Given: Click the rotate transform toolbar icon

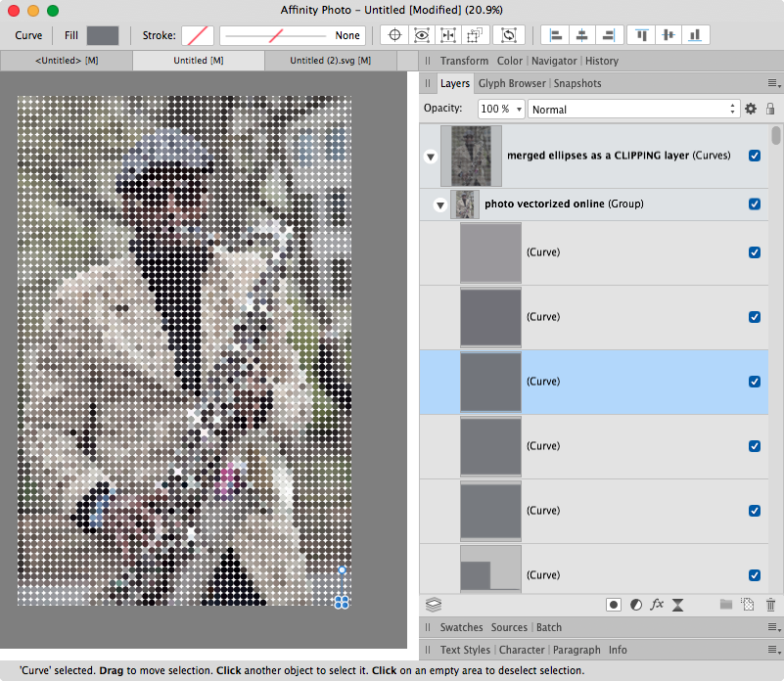Looking at the screenshot, I should pos(509,34).
